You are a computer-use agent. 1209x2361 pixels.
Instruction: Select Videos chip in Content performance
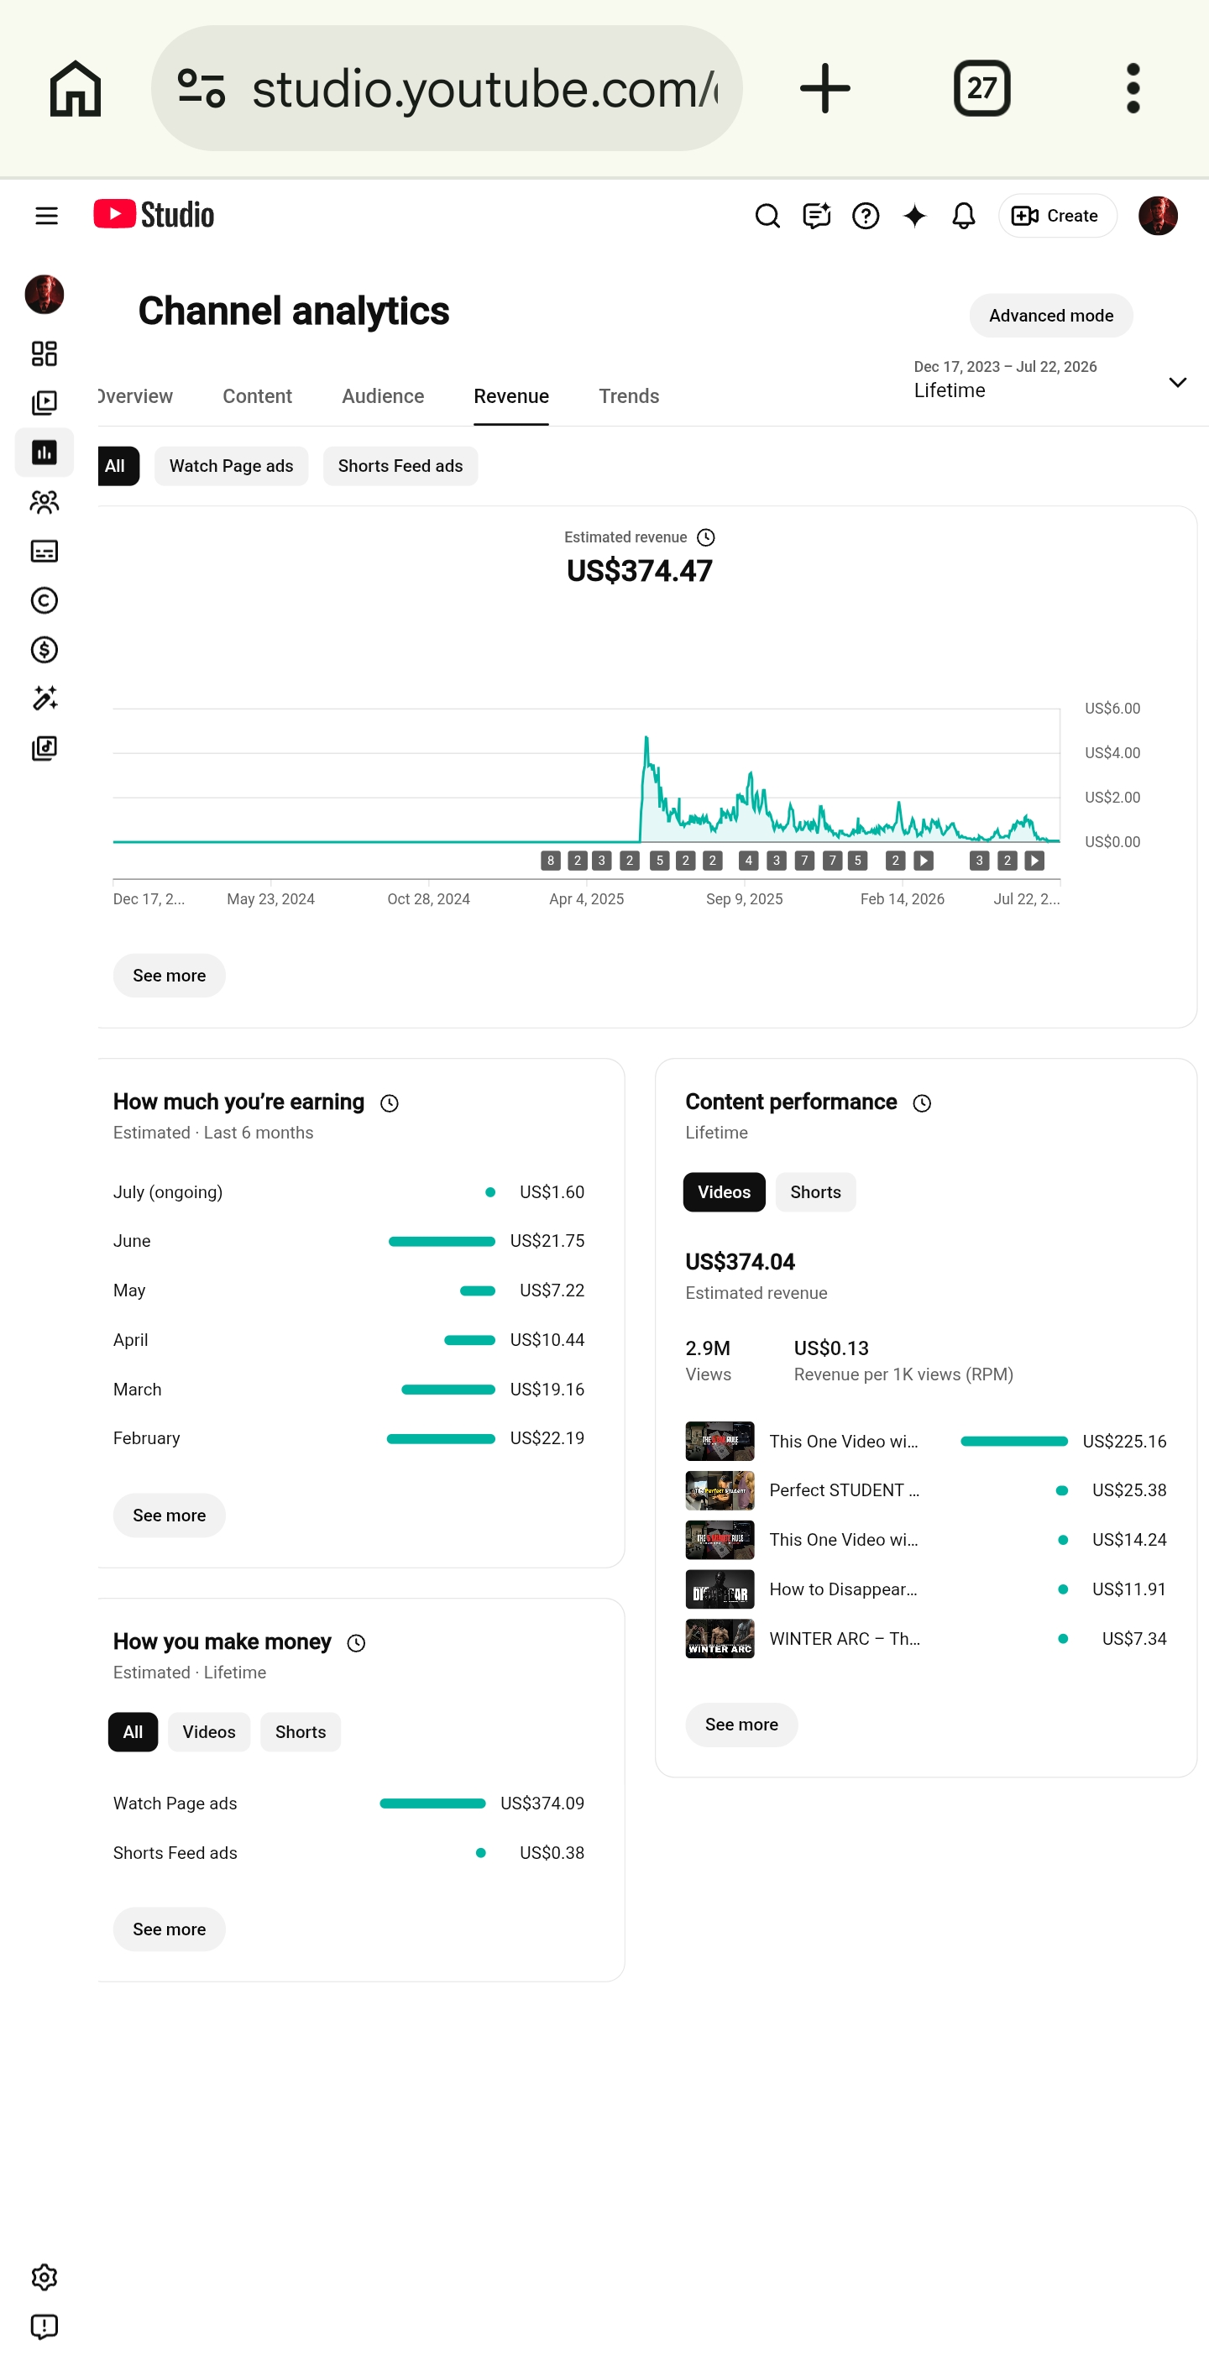pos(724,1192)
